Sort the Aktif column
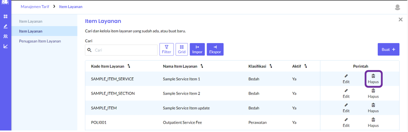 pos(305,66)
